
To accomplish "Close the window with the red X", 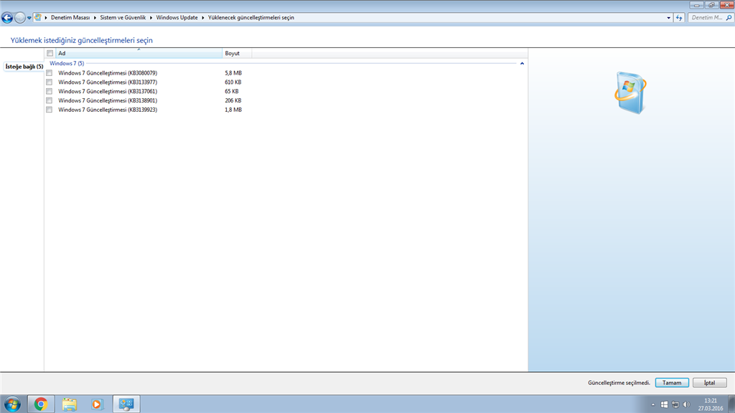I will coord(726,5).
